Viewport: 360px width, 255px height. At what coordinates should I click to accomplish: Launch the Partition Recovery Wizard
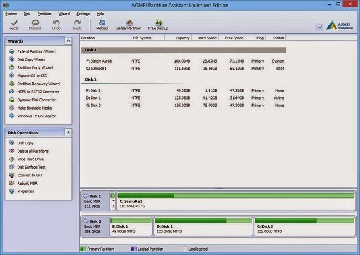pyautogui.click(x=38, y=84)
